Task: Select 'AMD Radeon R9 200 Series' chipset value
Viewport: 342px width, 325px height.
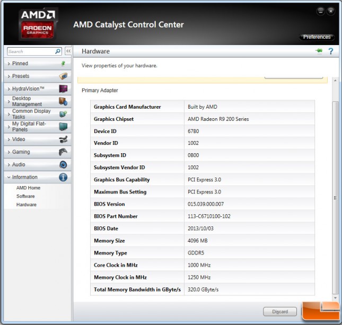Action: (x=218, y=119)
